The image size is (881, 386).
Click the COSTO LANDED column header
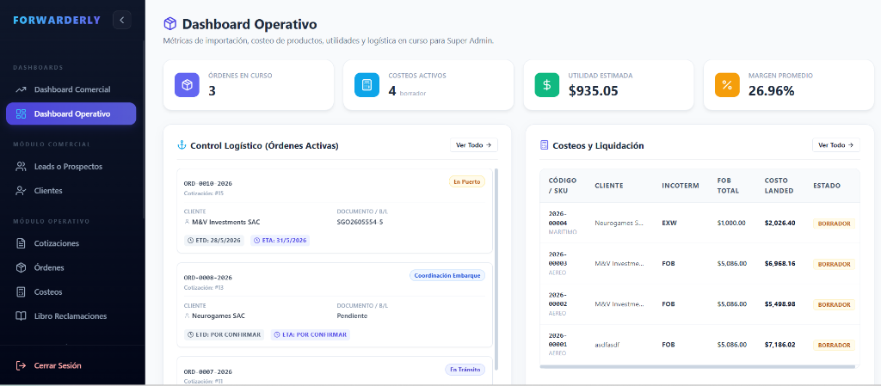click(x=779, y=186)
